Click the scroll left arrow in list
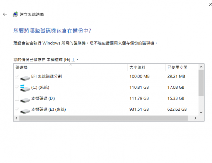Viewport: 212px width, 163px height. [16, 118]
